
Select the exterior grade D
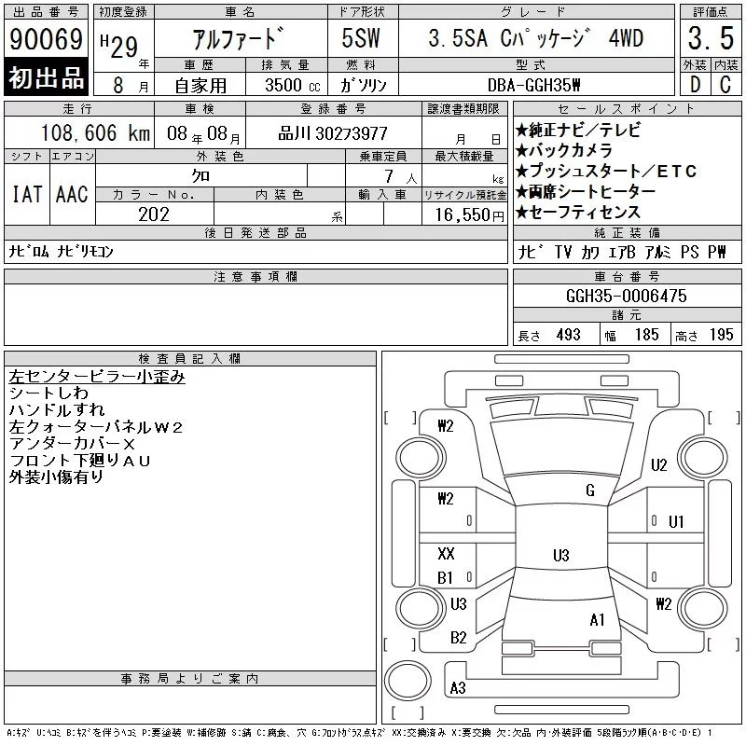695,85
